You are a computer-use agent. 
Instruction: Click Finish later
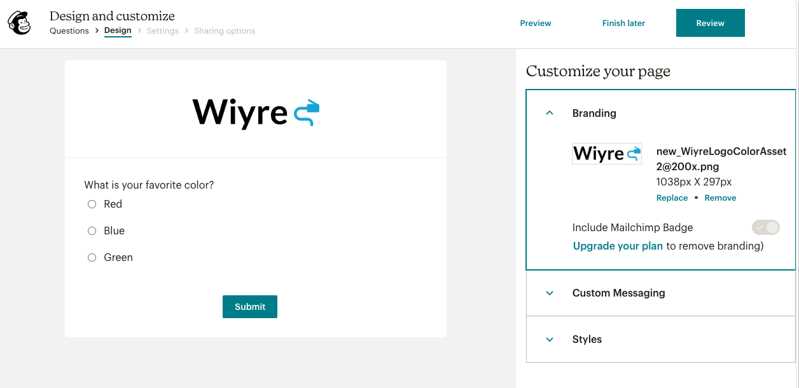[x=623, y=23]
